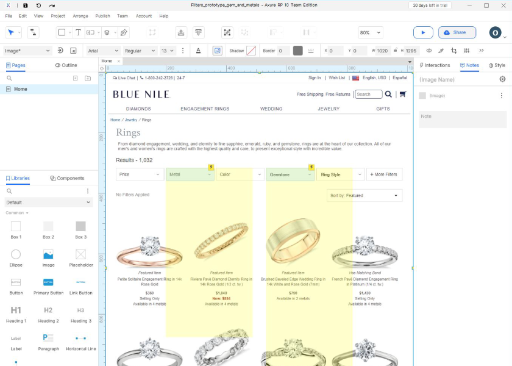Open the search in the Pages panel

coord(10,78)
